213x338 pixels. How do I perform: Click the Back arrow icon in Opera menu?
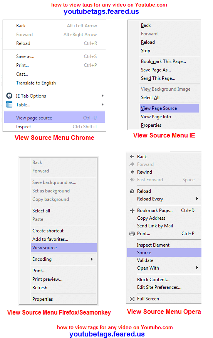tap(132, 156)
